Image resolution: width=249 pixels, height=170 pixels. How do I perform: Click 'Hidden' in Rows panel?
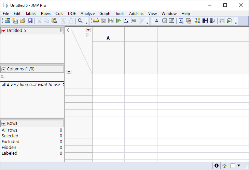point(9,147)
